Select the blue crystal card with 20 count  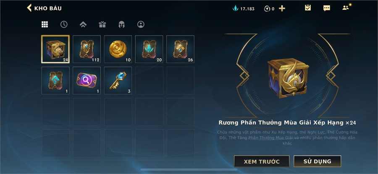149,49
